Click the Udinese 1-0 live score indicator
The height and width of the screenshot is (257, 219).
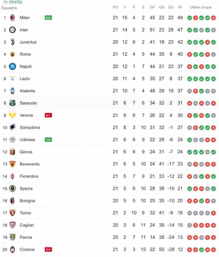pos(48,140)
